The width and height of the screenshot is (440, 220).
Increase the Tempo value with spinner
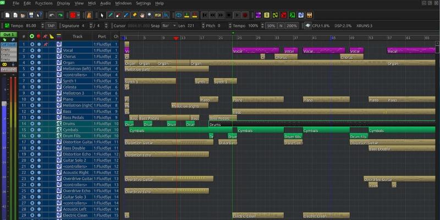click(42, 24)
